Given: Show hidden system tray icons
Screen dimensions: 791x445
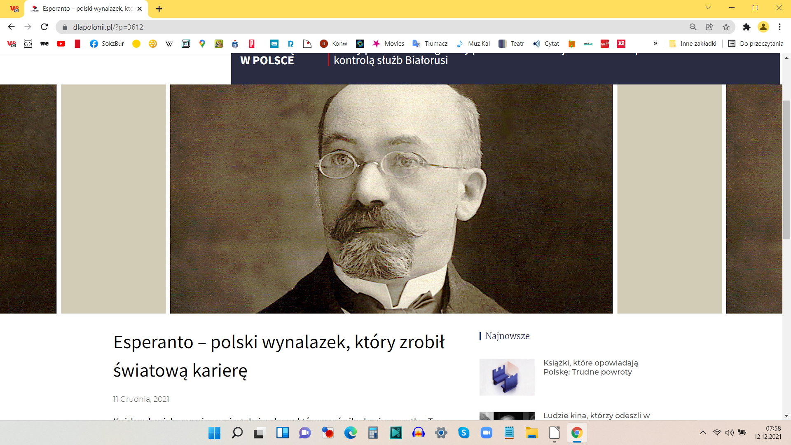Looking at the screenshot, I should click(703, 433).
